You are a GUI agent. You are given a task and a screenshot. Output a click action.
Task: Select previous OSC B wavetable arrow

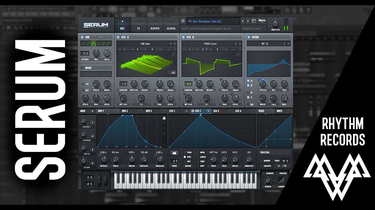pos(236,44)
